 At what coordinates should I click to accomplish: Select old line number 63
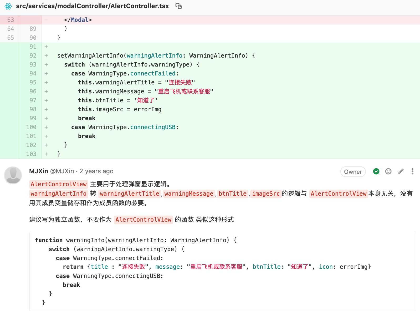point(11,20)
